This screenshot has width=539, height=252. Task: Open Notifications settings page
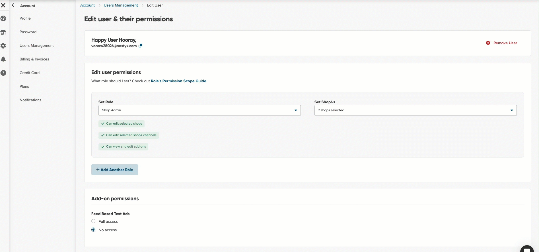(x=30, y=100)
